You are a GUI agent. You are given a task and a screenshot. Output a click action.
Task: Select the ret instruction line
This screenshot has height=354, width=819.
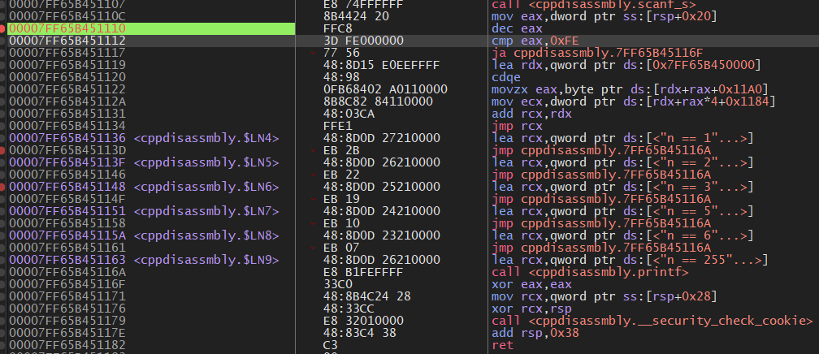pyautogui.click(x=502, y=345)
